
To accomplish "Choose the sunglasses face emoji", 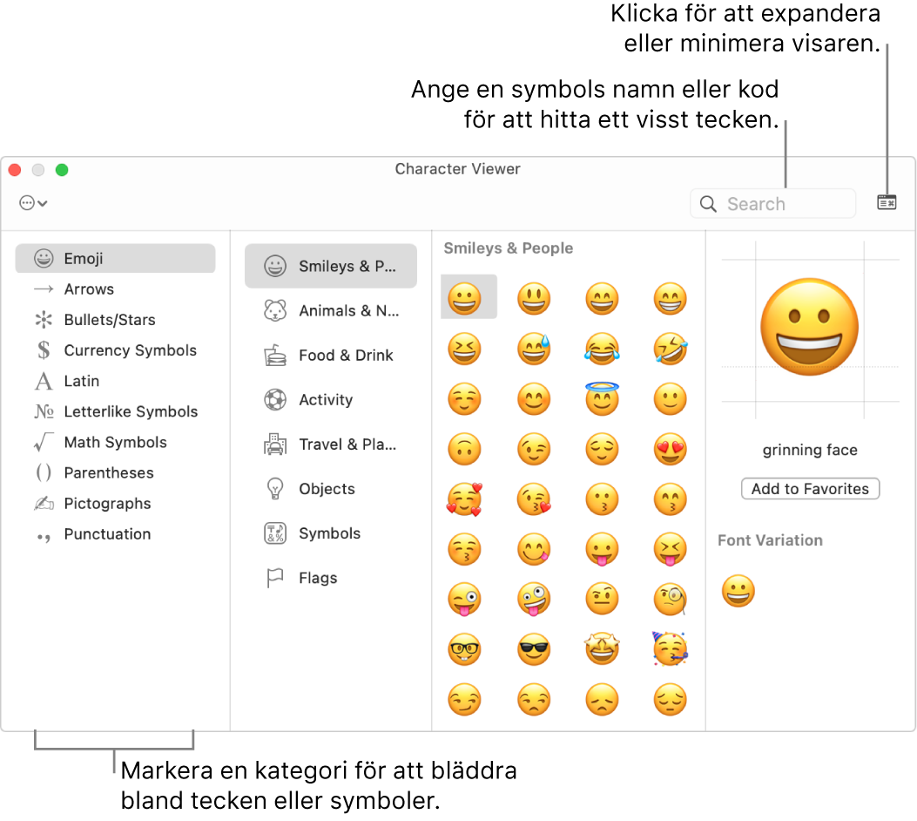I will (x=534, y=650).
